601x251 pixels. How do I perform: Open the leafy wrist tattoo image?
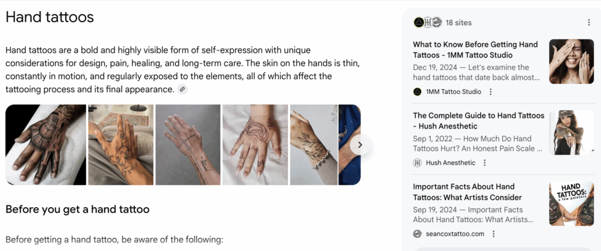coord(313,145)
